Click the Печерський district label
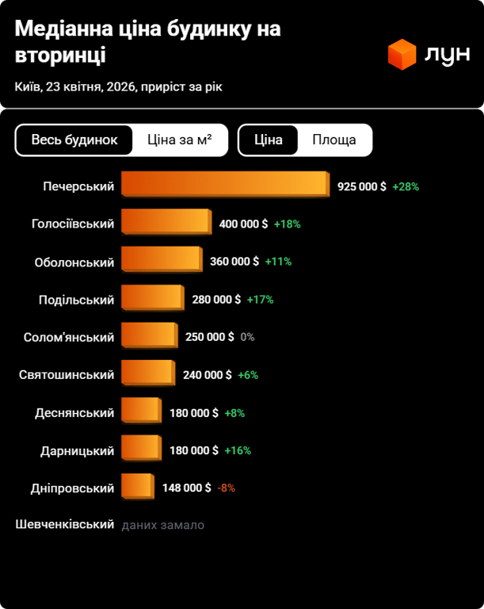Screen dimensions: 484x609 [x=78, y=187]
